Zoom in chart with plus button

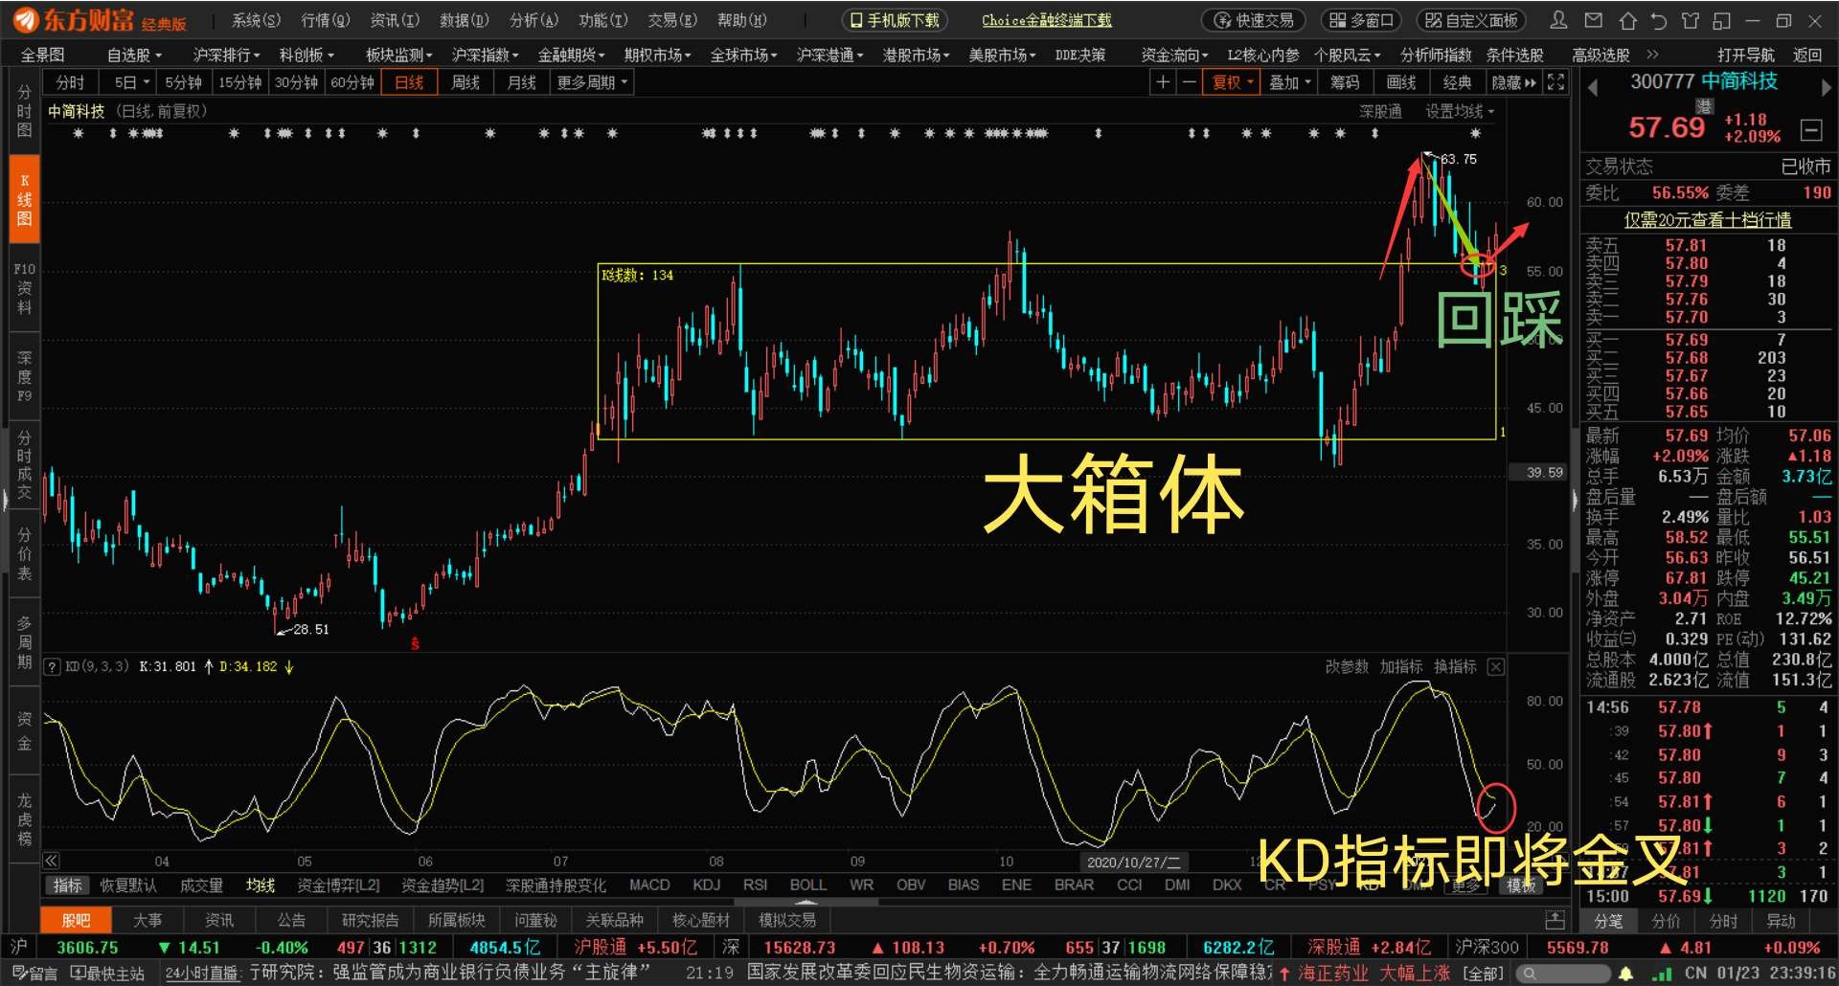coord(1163,82)
